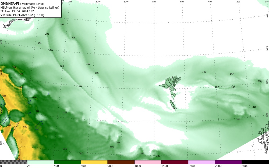
Task: Click the '0W' longitude label
Action: pos(267,2)
